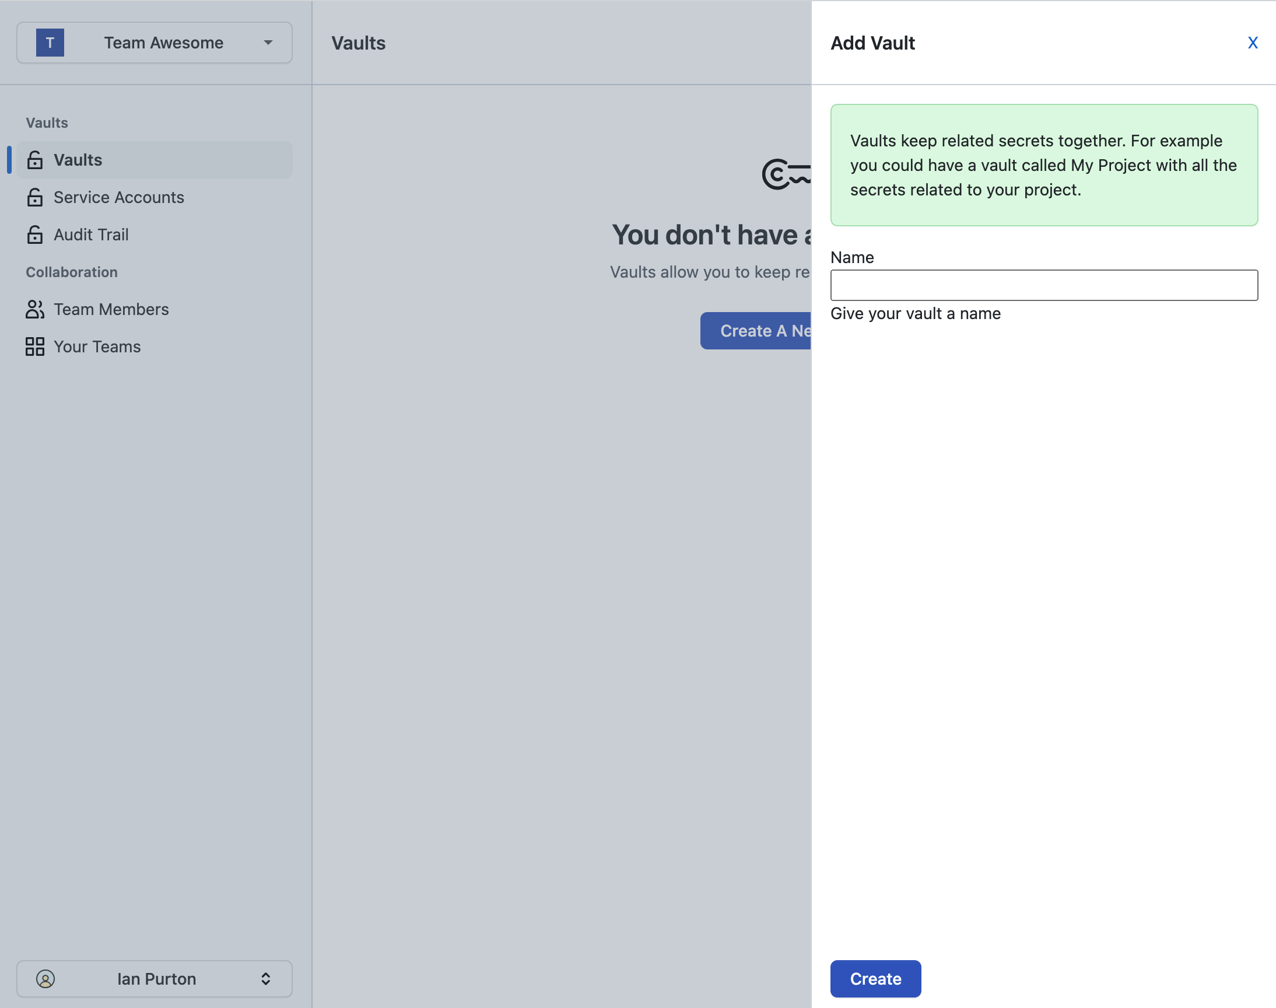Open the Team Awesome team selector
The image size is (1276, 1008).
coord(163,43)
